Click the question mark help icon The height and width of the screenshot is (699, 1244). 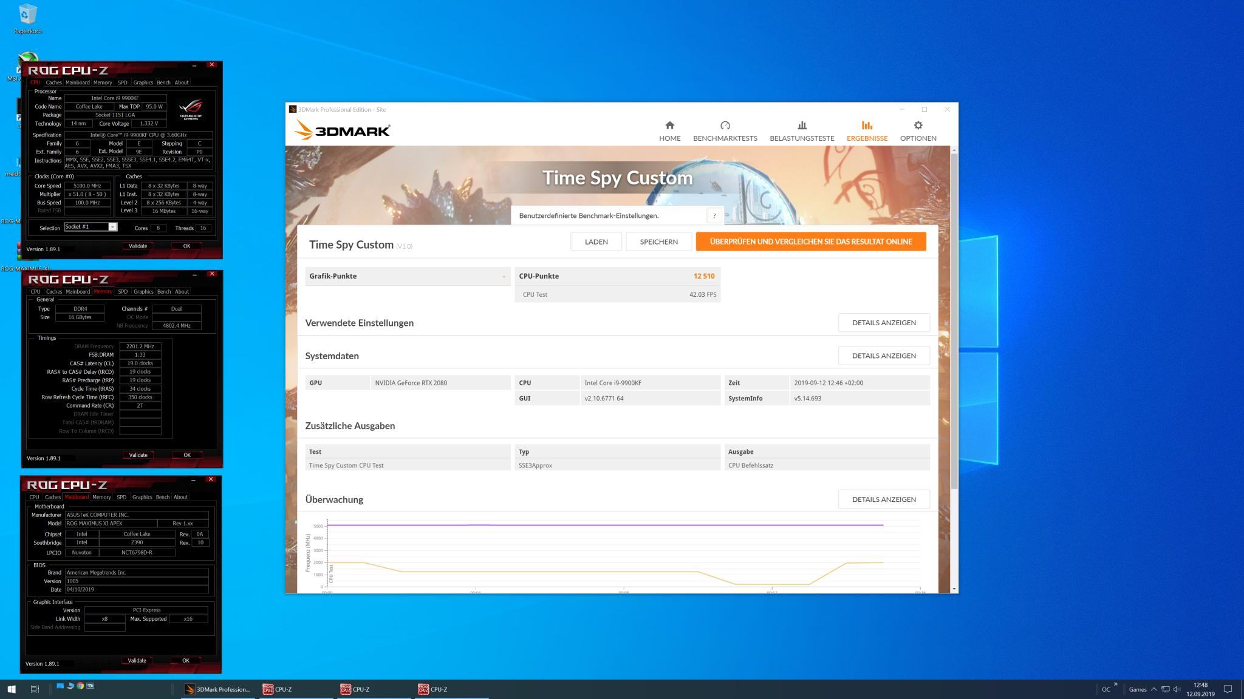(714, 215)
